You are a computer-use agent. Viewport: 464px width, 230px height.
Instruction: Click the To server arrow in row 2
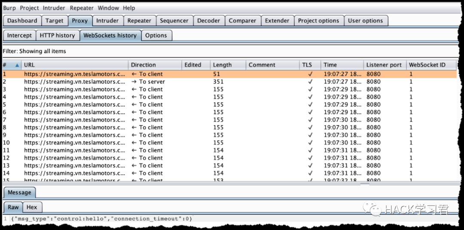coord(134,82)
